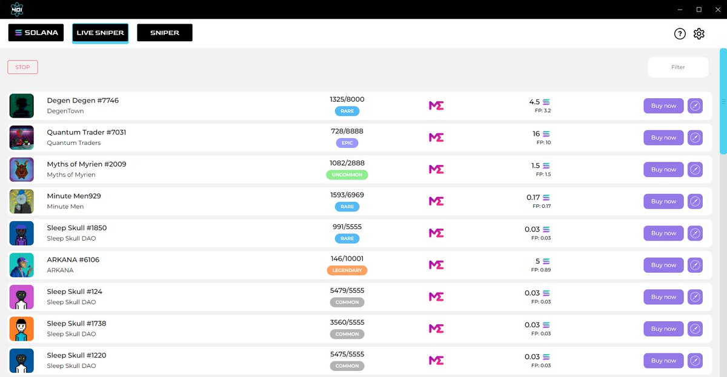Click Magic Eden logo in Sleep Skull #1220 row
The height and width of the screenshot is (377, 727).
pos(436,360)
